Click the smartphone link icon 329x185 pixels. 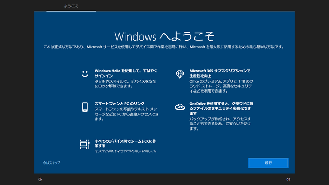[x=85, y=107]
